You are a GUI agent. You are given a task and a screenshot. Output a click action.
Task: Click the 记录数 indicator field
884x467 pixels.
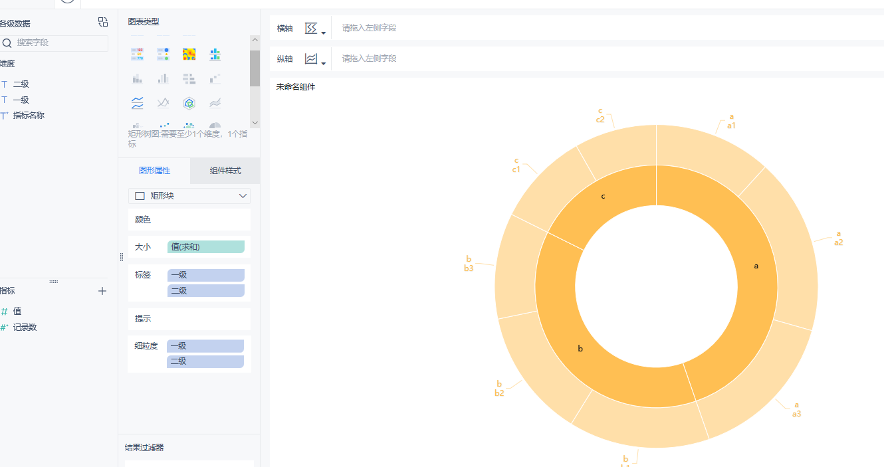click(x=25, y=327)
